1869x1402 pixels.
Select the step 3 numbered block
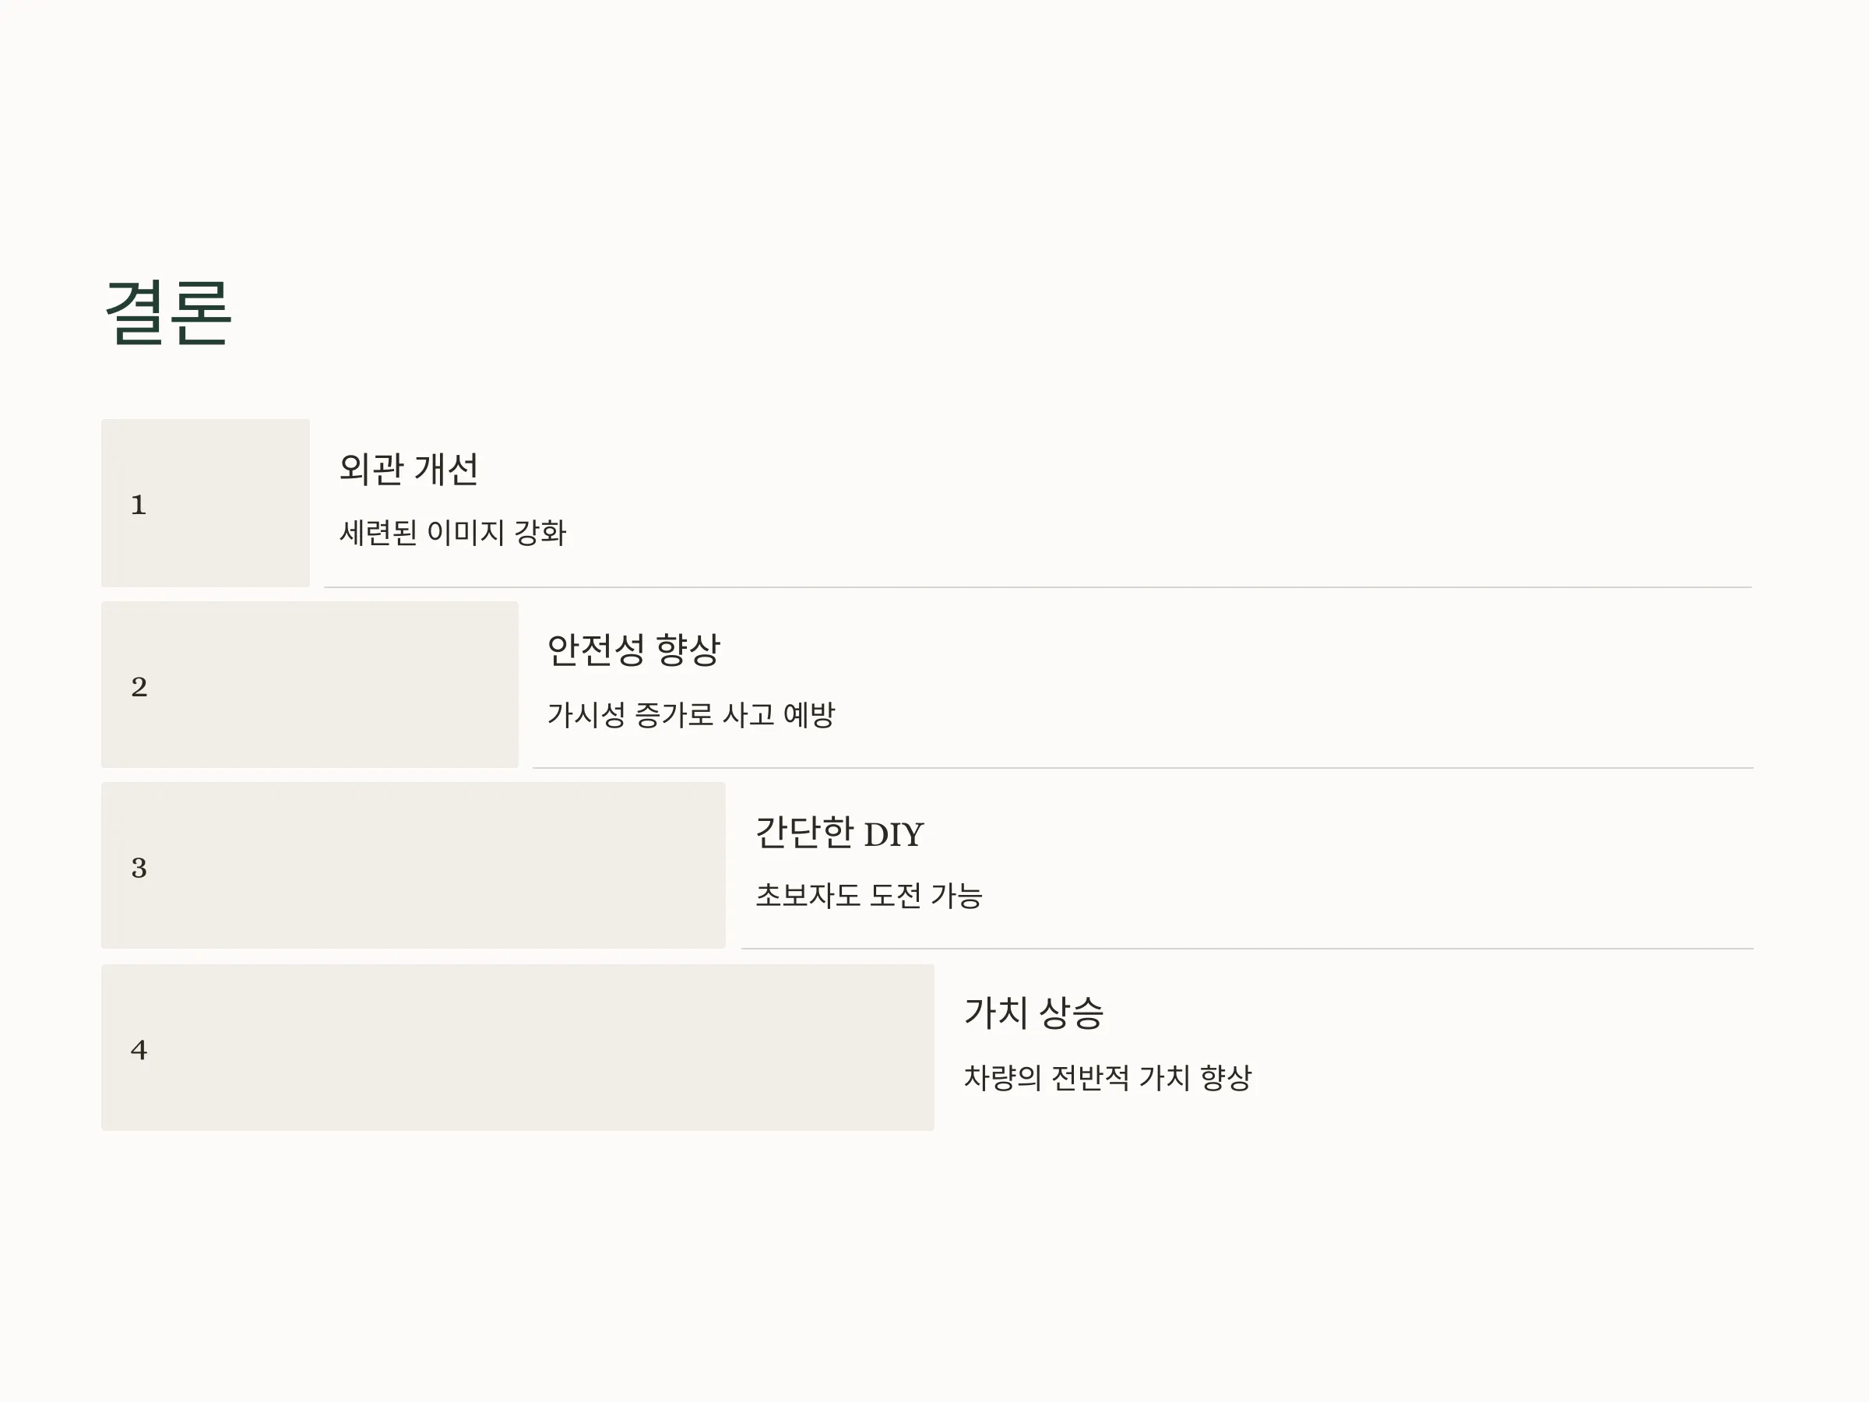[x=414, y=865]
